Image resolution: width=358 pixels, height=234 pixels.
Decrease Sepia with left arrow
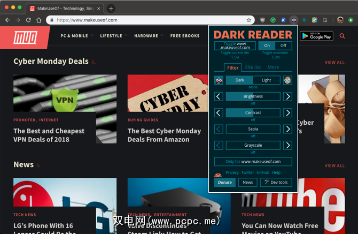219,129
